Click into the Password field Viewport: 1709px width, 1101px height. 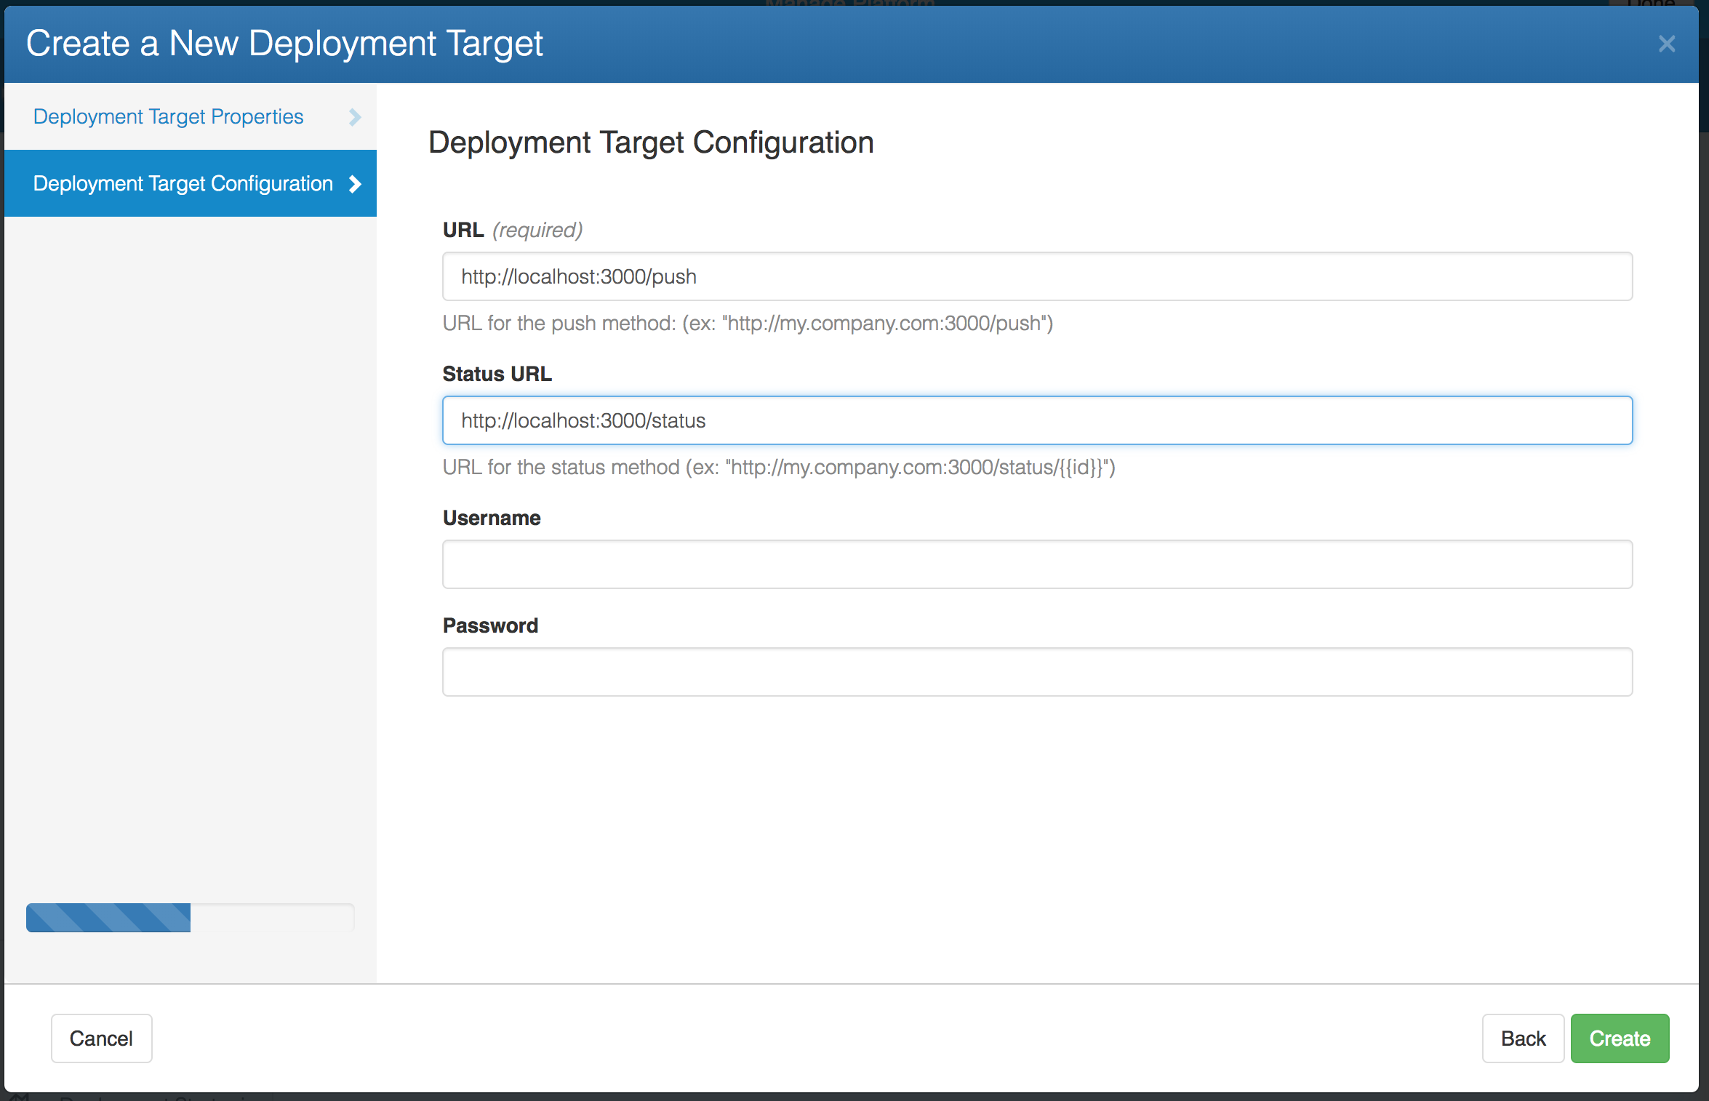click(1037, 672)
